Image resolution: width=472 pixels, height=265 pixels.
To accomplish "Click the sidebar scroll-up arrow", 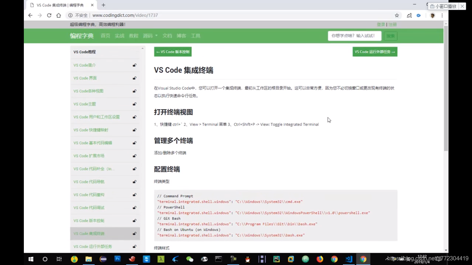I will 142,49.
